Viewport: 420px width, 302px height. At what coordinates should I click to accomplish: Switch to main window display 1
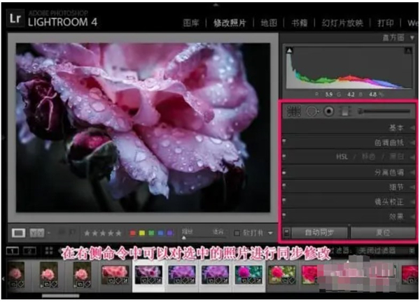click(x=13, y=250)
